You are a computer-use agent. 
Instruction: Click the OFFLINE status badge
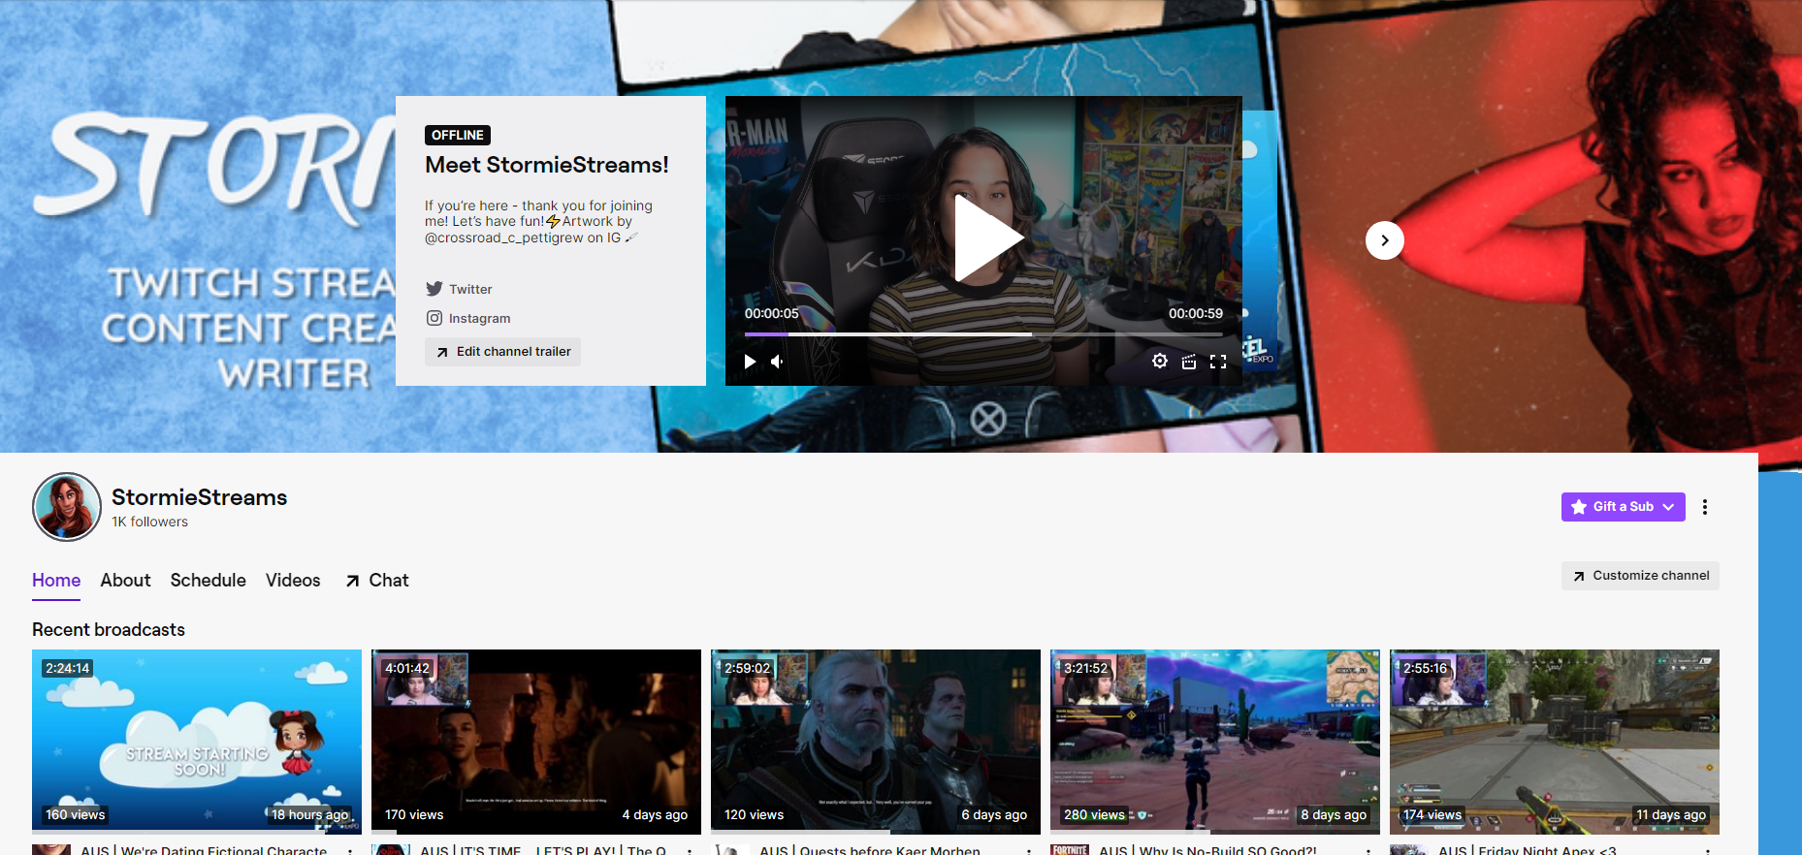pos(458,135)
